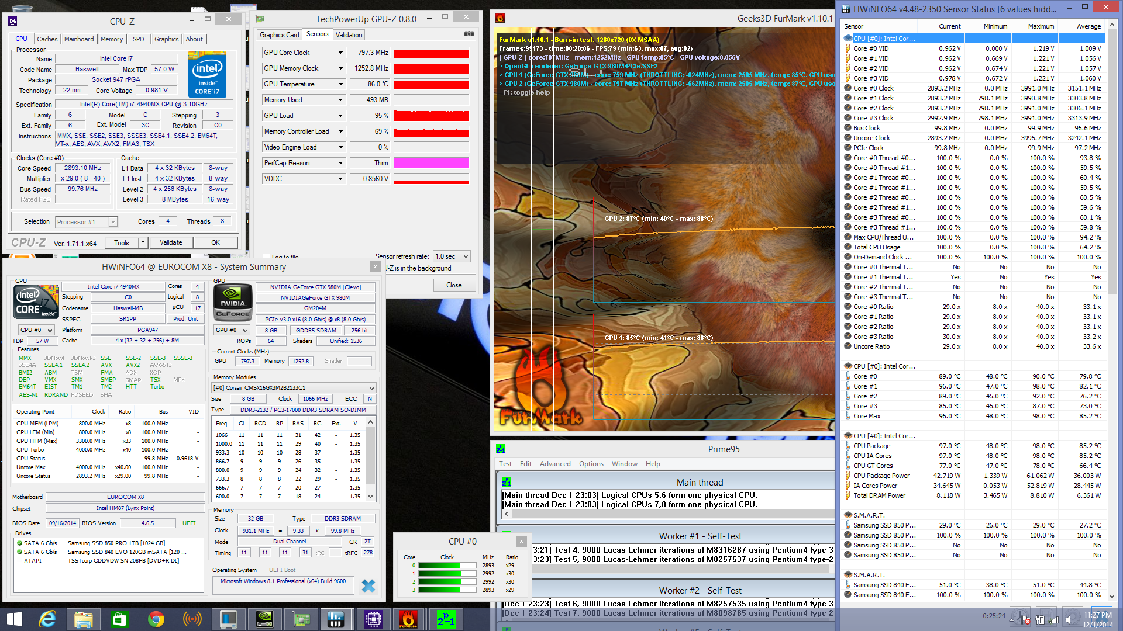1123x631 pixels.
Task: Open the Windows Start button
Action: (x=14, y=619)
